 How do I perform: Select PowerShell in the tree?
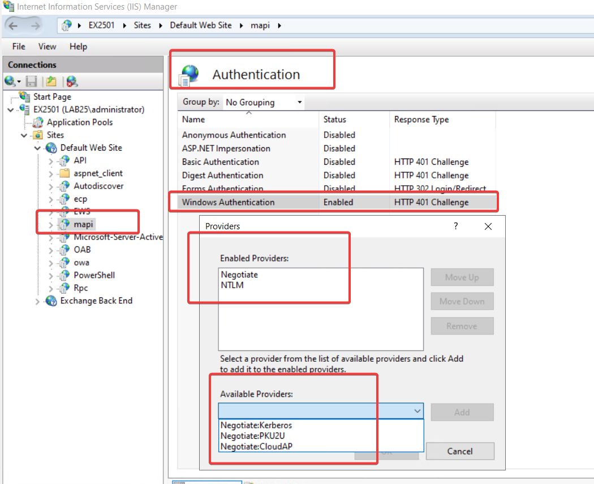(x=94, y=275)
